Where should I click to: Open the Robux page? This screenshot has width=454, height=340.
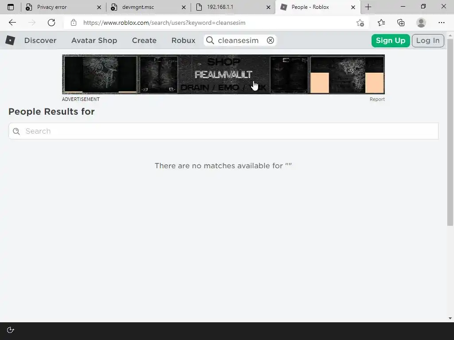(x=183, y=40)
